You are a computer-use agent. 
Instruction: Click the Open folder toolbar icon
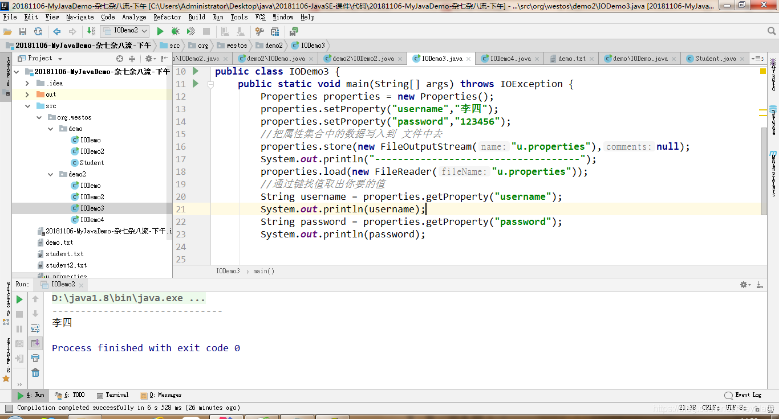[x=7, y=31]
